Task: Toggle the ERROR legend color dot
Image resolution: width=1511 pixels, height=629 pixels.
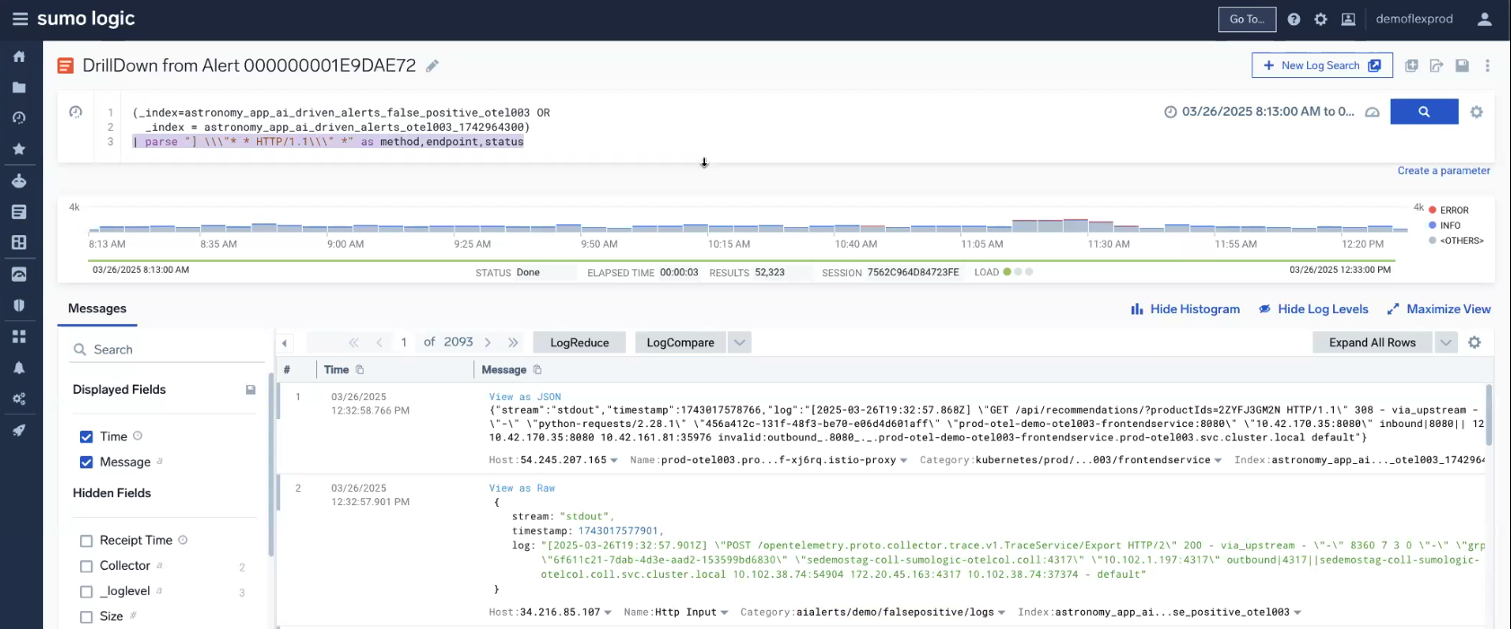Action: [x=1433, y=210]
